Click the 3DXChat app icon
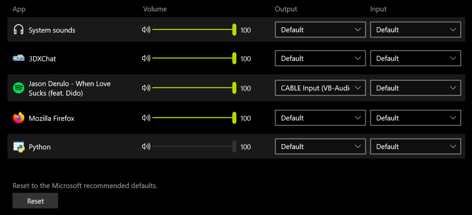Image resolution: width=472 pixels, height=215 pixels. [x=19, y=58]
